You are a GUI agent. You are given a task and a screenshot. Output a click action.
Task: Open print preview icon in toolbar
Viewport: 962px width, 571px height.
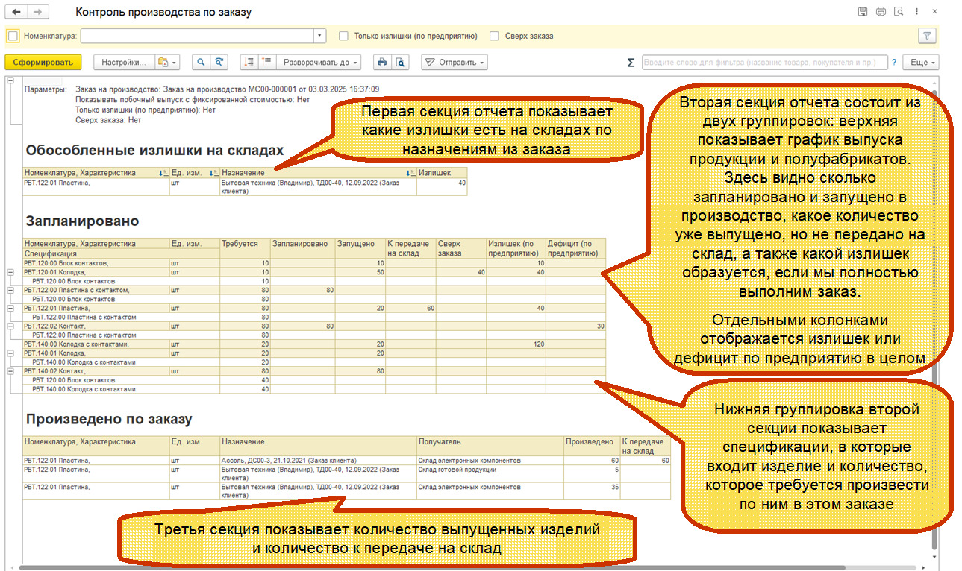point(401,62)
